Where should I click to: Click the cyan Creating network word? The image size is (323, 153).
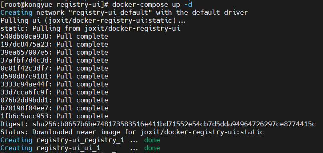(x=16, y=13)
